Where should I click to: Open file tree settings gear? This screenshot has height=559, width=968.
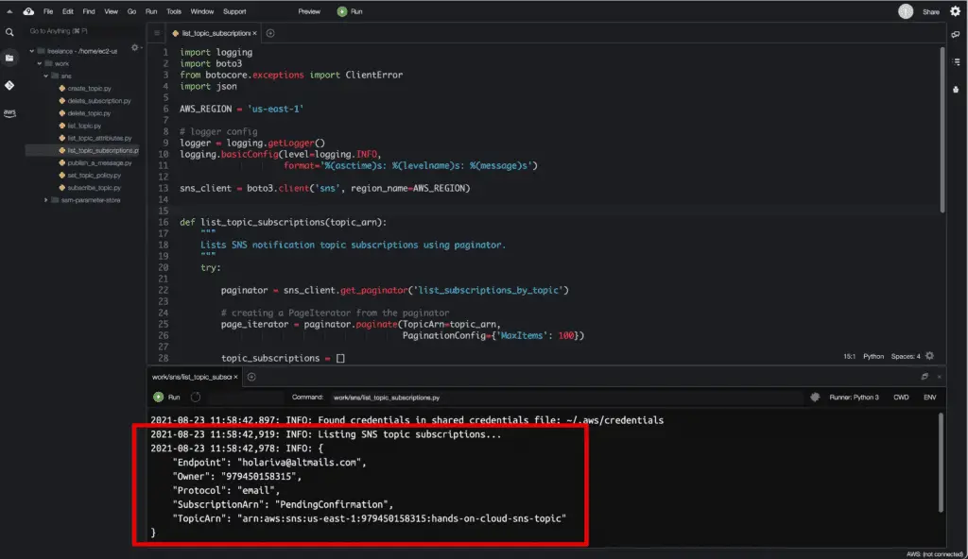click(x=134, y=47)
